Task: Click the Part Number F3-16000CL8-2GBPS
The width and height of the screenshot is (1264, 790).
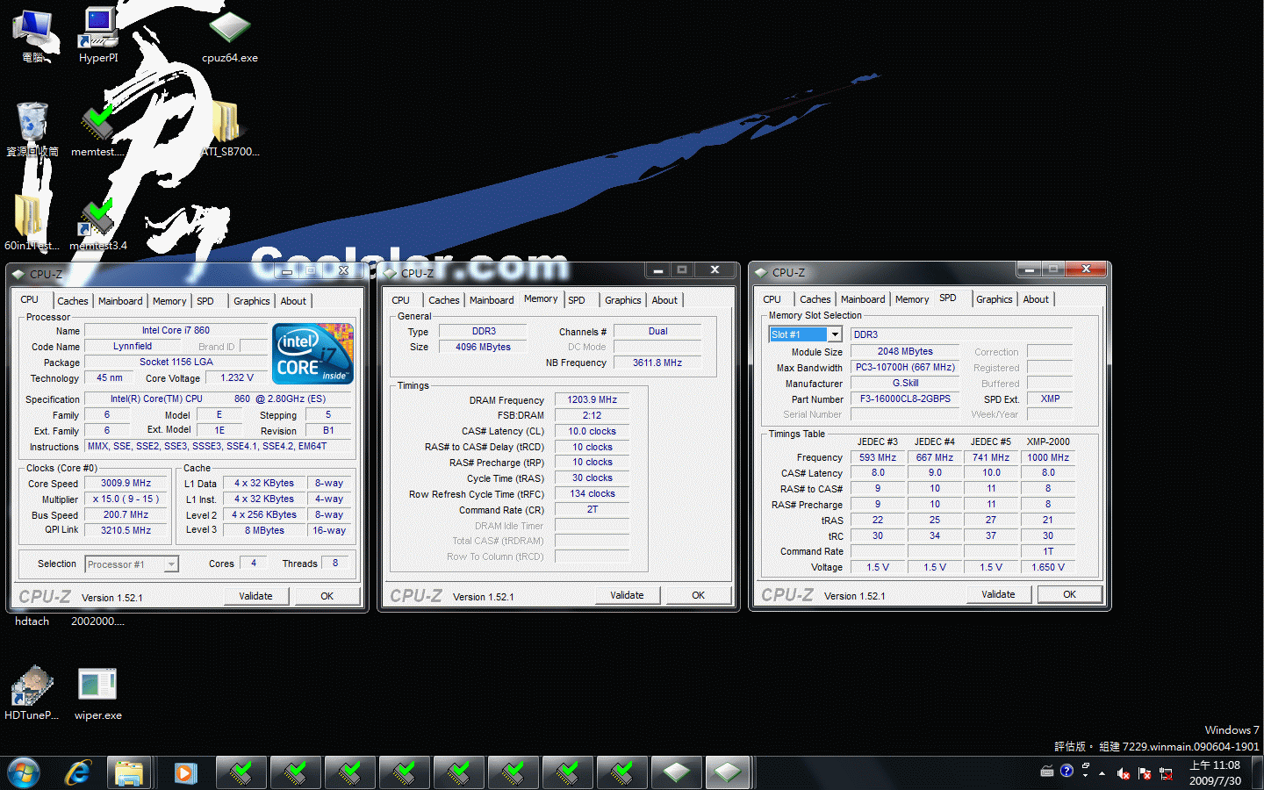Action: (x=905, y=399)
